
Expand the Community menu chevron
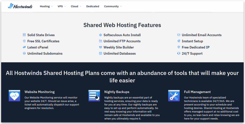[121, 6]
